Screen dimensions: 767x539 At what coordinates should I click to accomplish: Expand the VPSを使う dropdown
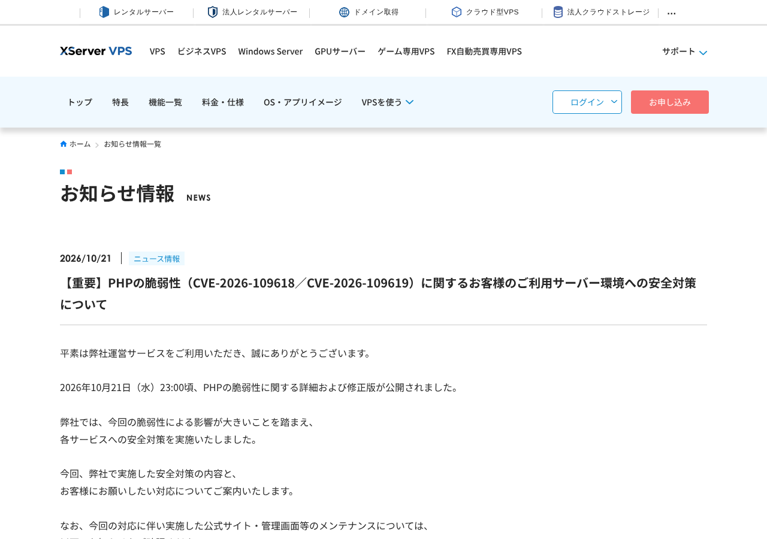[387, 102]
